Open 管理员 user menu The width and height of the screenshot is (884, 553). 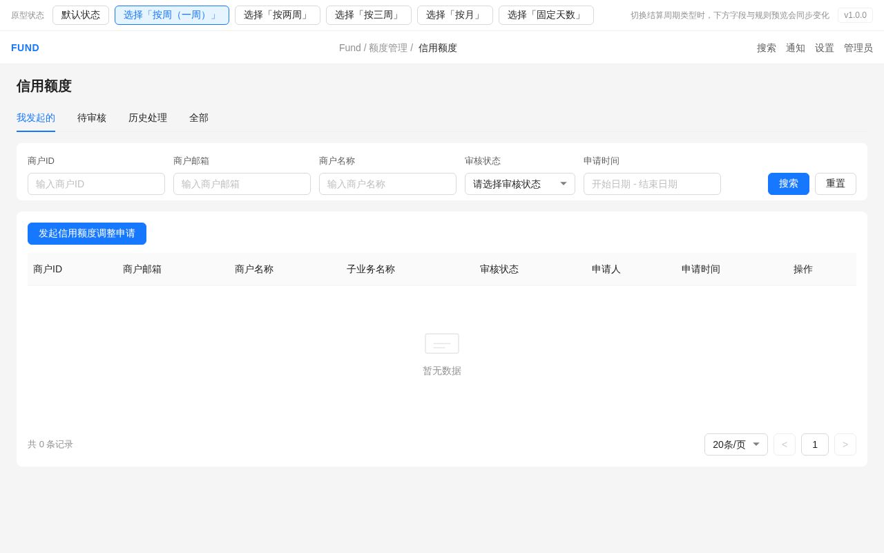(x=858, y=48)
